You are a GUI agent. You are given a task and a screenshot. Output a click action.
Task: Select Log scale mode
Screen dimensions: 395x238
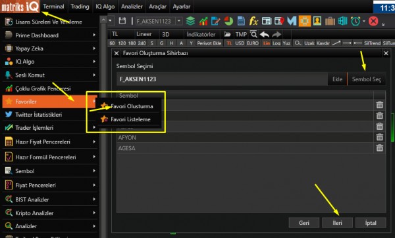pyautogui.click(x=276, y=43)
